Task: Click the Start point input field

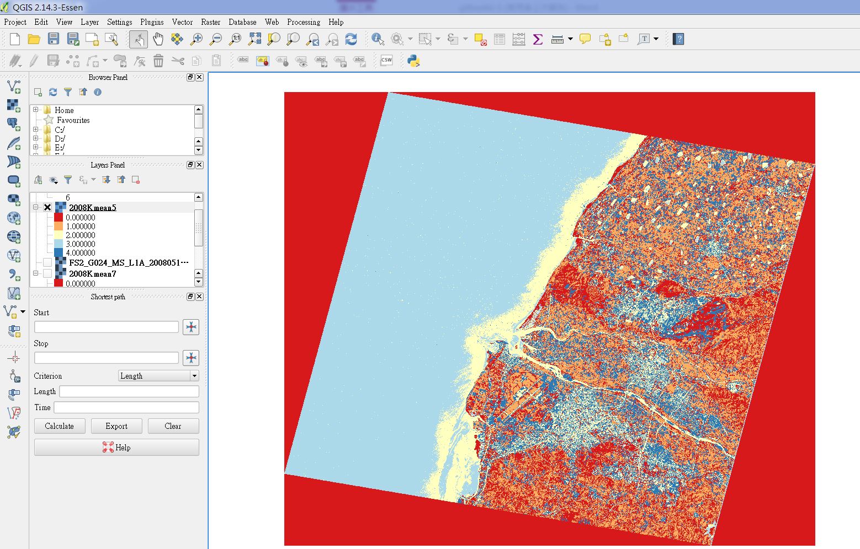Action: 107,327
